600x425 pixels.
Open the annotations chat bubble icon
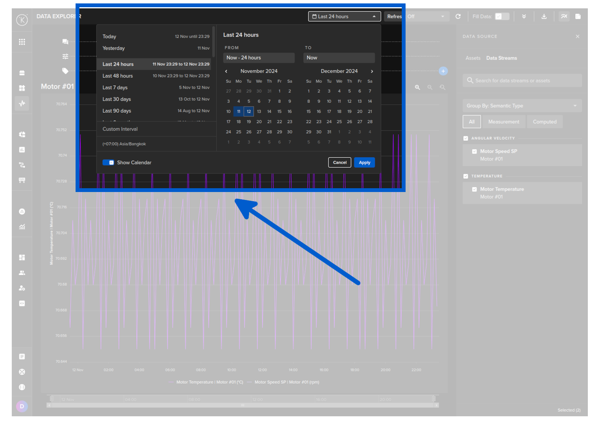65,42
